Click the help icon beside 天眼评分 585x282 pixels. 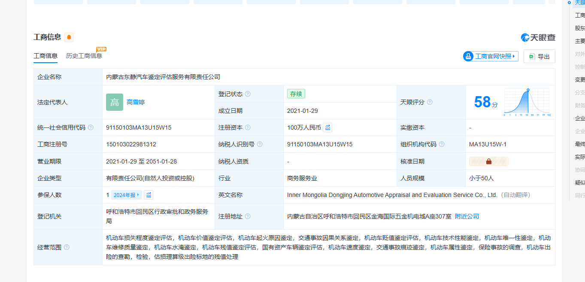click(x=430, y=102)
